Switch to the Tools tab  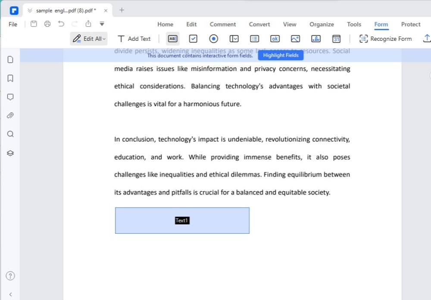(354, 24)
